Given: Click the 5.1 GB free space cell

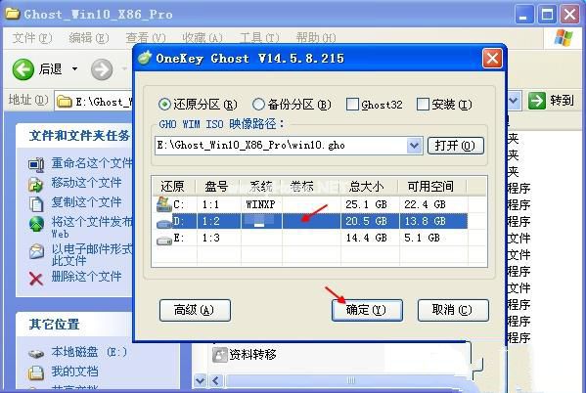Looking at the screenshot, I should (x=422, y=238).
